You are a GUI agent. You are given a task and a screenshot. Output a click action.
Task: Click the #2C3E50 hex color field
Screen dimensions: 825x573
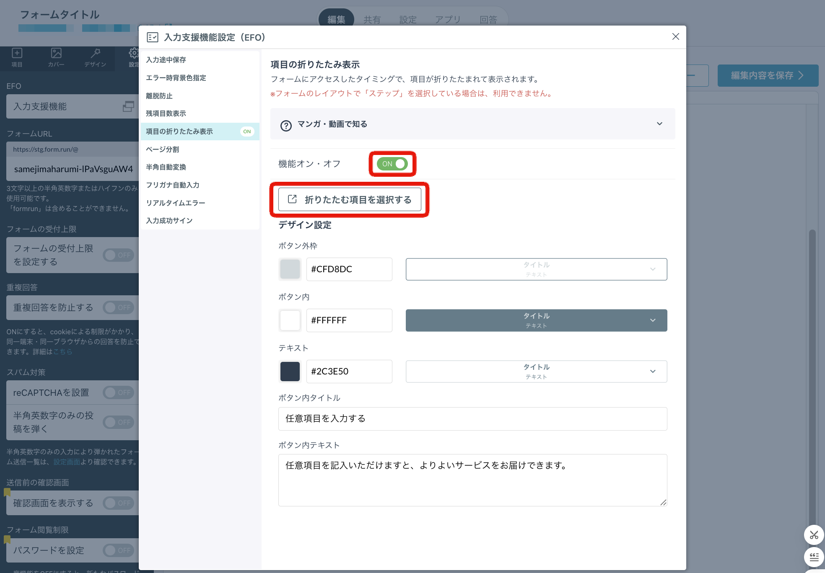(349, 372)
